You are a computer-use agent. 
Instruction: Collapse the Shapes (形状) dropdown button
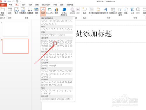point(43,11)
